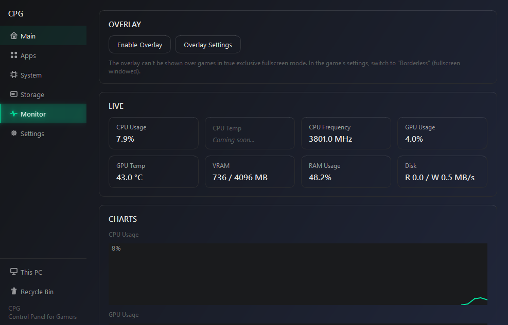508x325 pixels.
Task: Click the CPU Frequency 3801.0 MHz value
Action: (x=330, y=139)
